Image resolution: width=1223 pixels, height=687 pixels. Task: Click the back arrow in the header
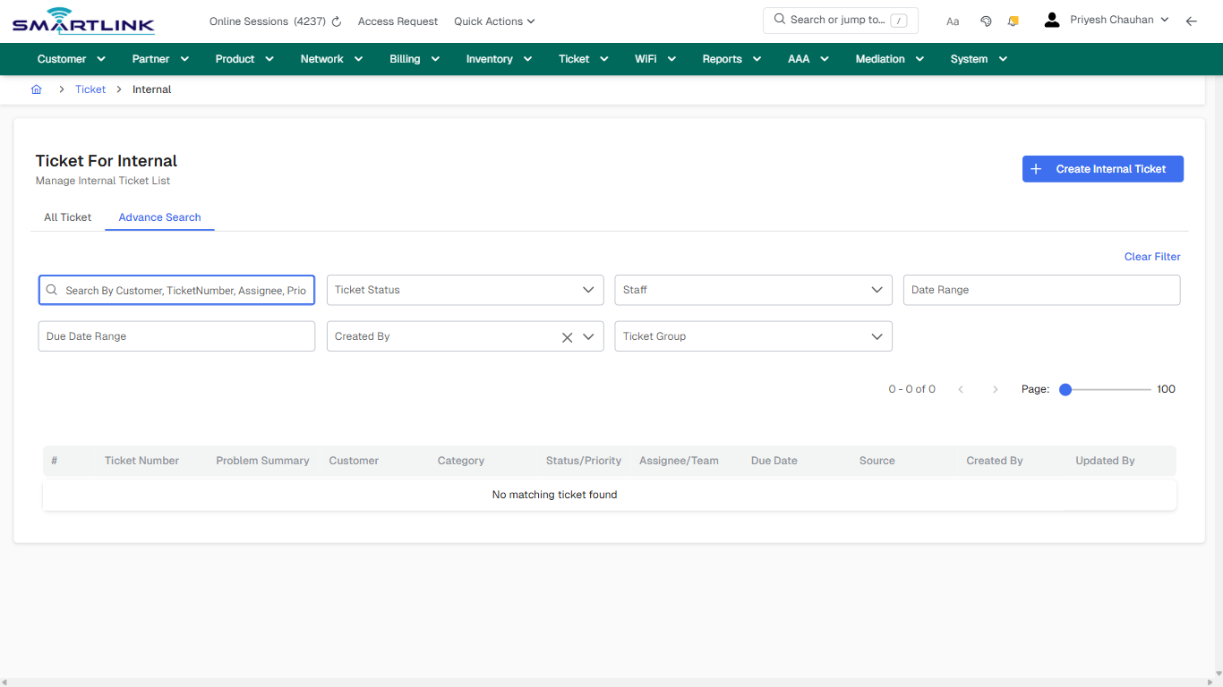pyautogui.click(x=1191, y=21)
